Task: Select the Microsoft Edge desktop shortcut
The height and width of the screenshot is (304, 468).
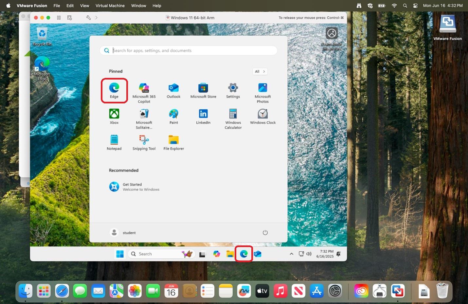Action: (42, 68)
